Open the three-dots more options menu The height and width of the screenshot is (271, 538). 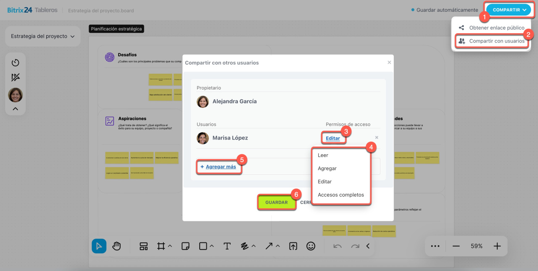(435, 246)
